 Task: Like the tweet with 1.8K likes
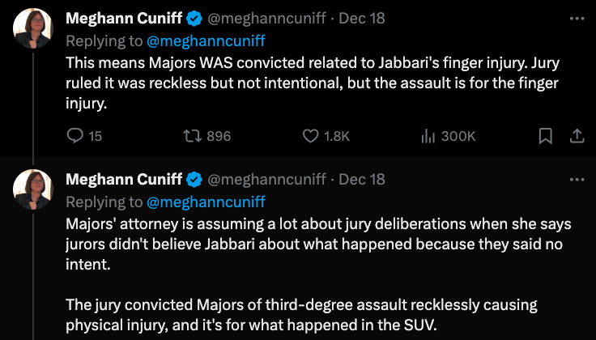pyautogui.click(x=311, y=136)
